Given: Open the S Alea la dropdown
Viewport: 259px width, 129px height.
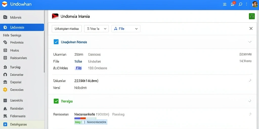Looking at the screenshot, I should 96,29.
